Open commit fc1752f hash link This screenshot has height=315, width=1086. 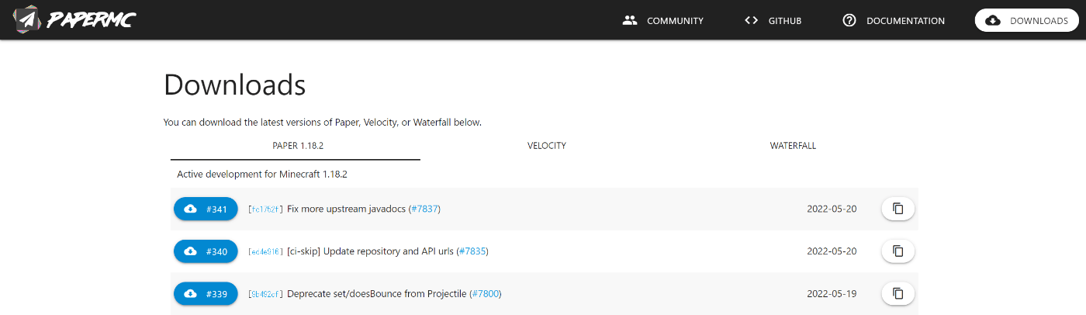coord(266,209)
